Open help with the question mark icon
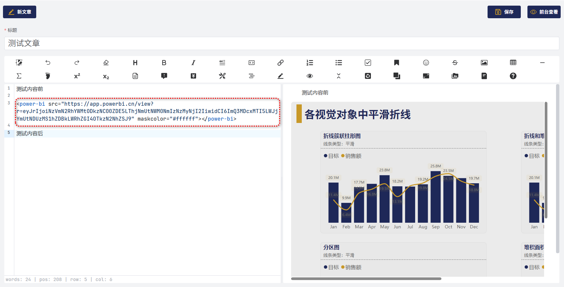Image resolution: width=564 pixels, height=287 pixels. coord(513,76)
